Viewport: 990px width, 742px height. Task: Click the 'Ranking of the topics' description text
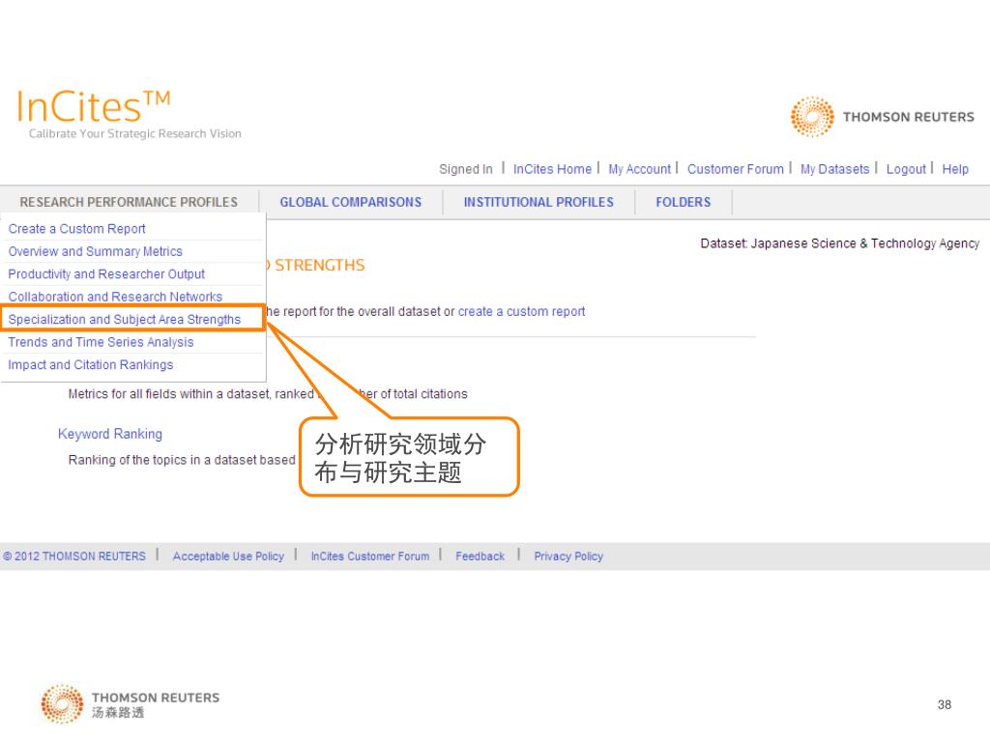[x=182, y=460]
